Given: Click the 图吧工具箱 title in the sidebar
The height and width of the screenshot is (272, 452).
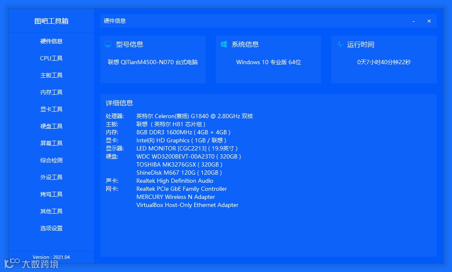Looking at the screenshot, I should pos(51,21).
